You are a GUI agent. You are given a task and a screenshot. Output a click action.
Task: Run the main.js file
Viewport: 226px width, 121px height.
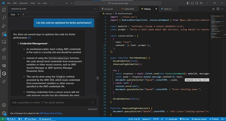[213, 9]
